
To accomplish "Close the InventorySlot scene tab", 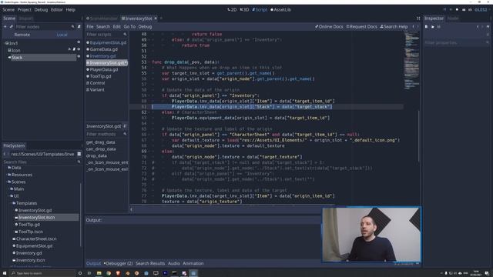I will click(x=156, y=18).
